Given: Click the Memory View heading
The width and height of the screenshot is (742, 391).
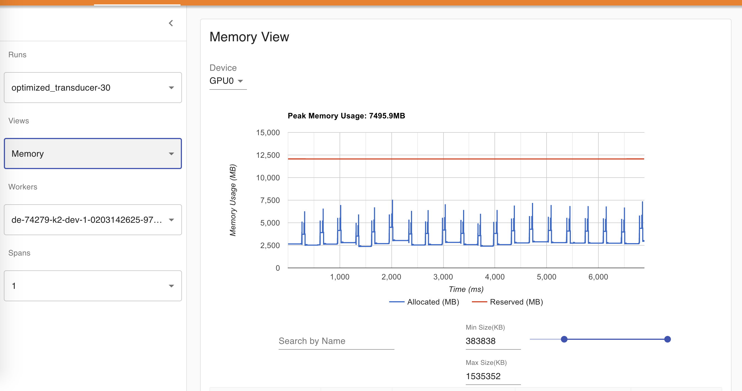Looking at the screenshot, I should point(249,37).
